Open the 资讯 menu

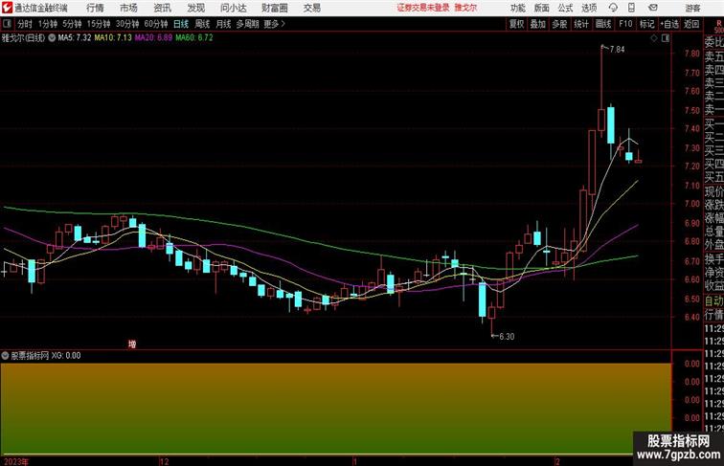[162, 8]
